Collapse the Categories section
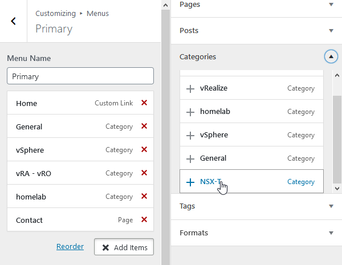 [x=331, y=57]
